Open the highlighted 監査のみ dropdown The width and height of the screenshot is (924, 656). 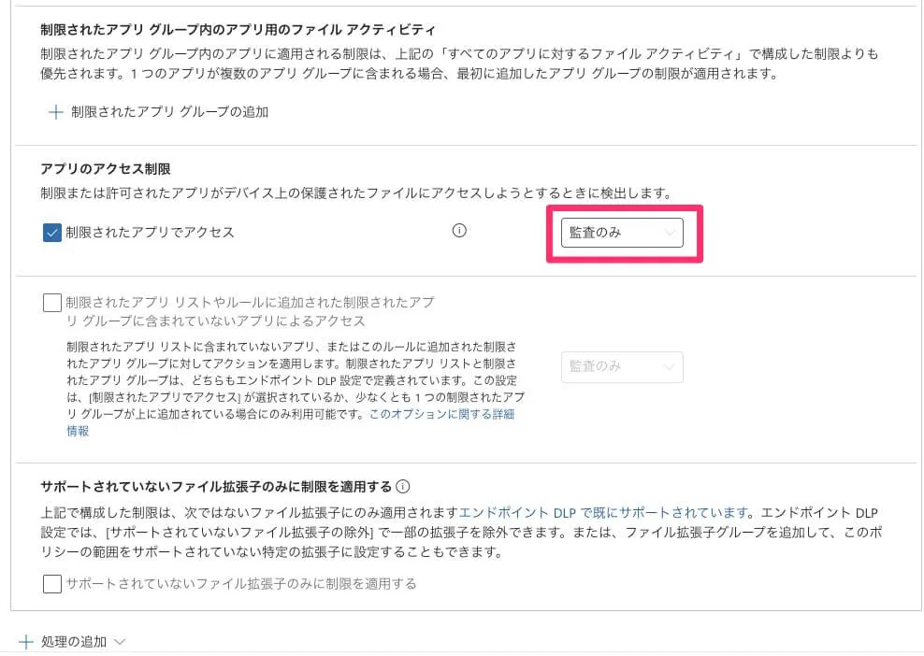pyautogui.click(x=621, y=233)
